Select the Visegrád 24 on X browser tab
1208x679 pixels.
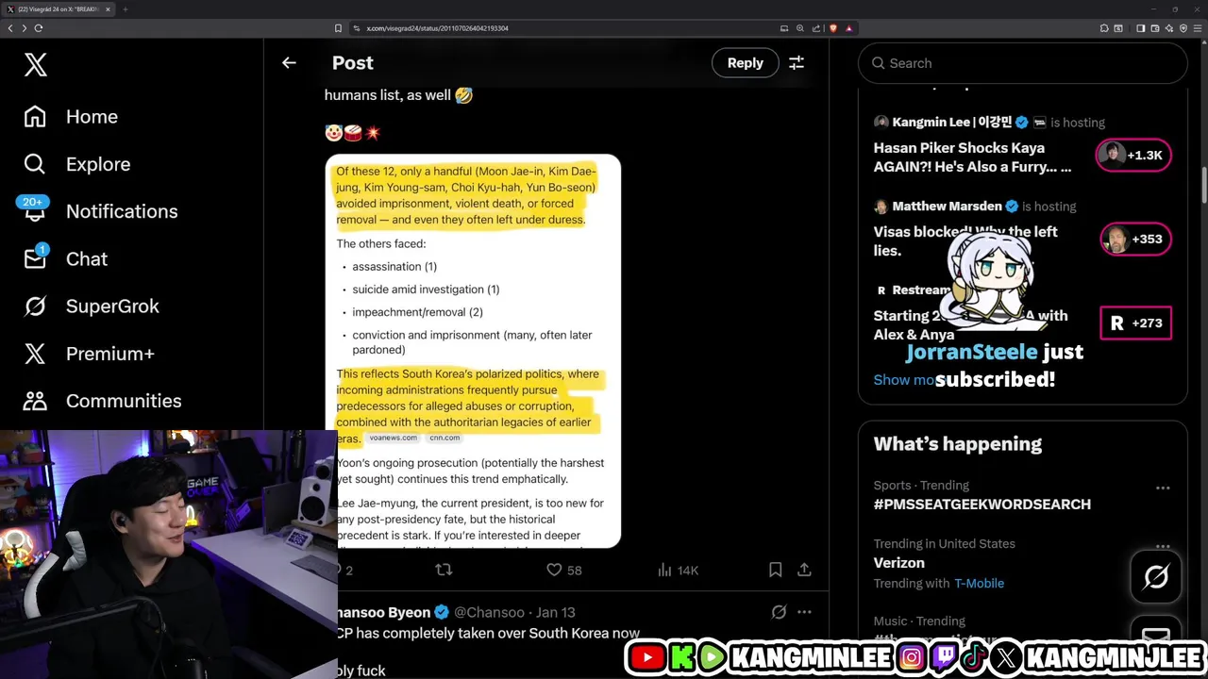coord(57,9)
